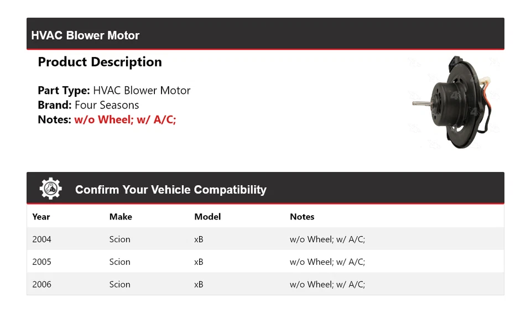This screenshot has height=313, width=531.
Task: Click the Product Description heading
Action: pyautogui.click(x=100, y=62)
